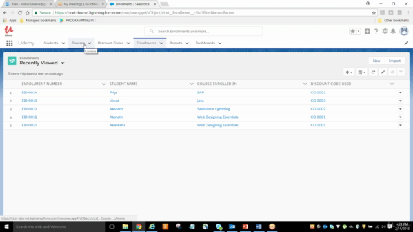This screenshot has height=232, width=413.
Task: Expand the Students tab dropdown arrow
Action: coord(63,43)
